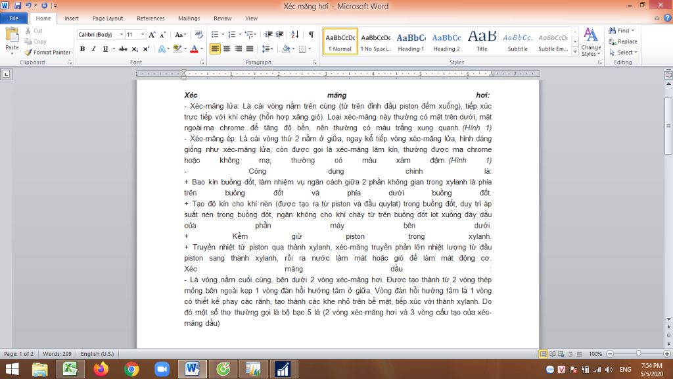Apply subscript formatting
Image resolution: width=673 pixels, height=379 pixels.
[x=135, y=49]
